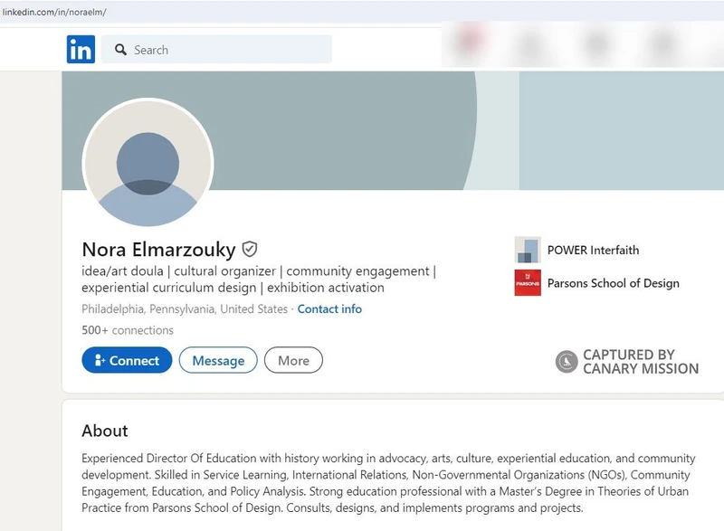Image resolution: width=724 pixels, height=531 pixels.
Task: Click the search magnifier icon
Action: [121, 50]
